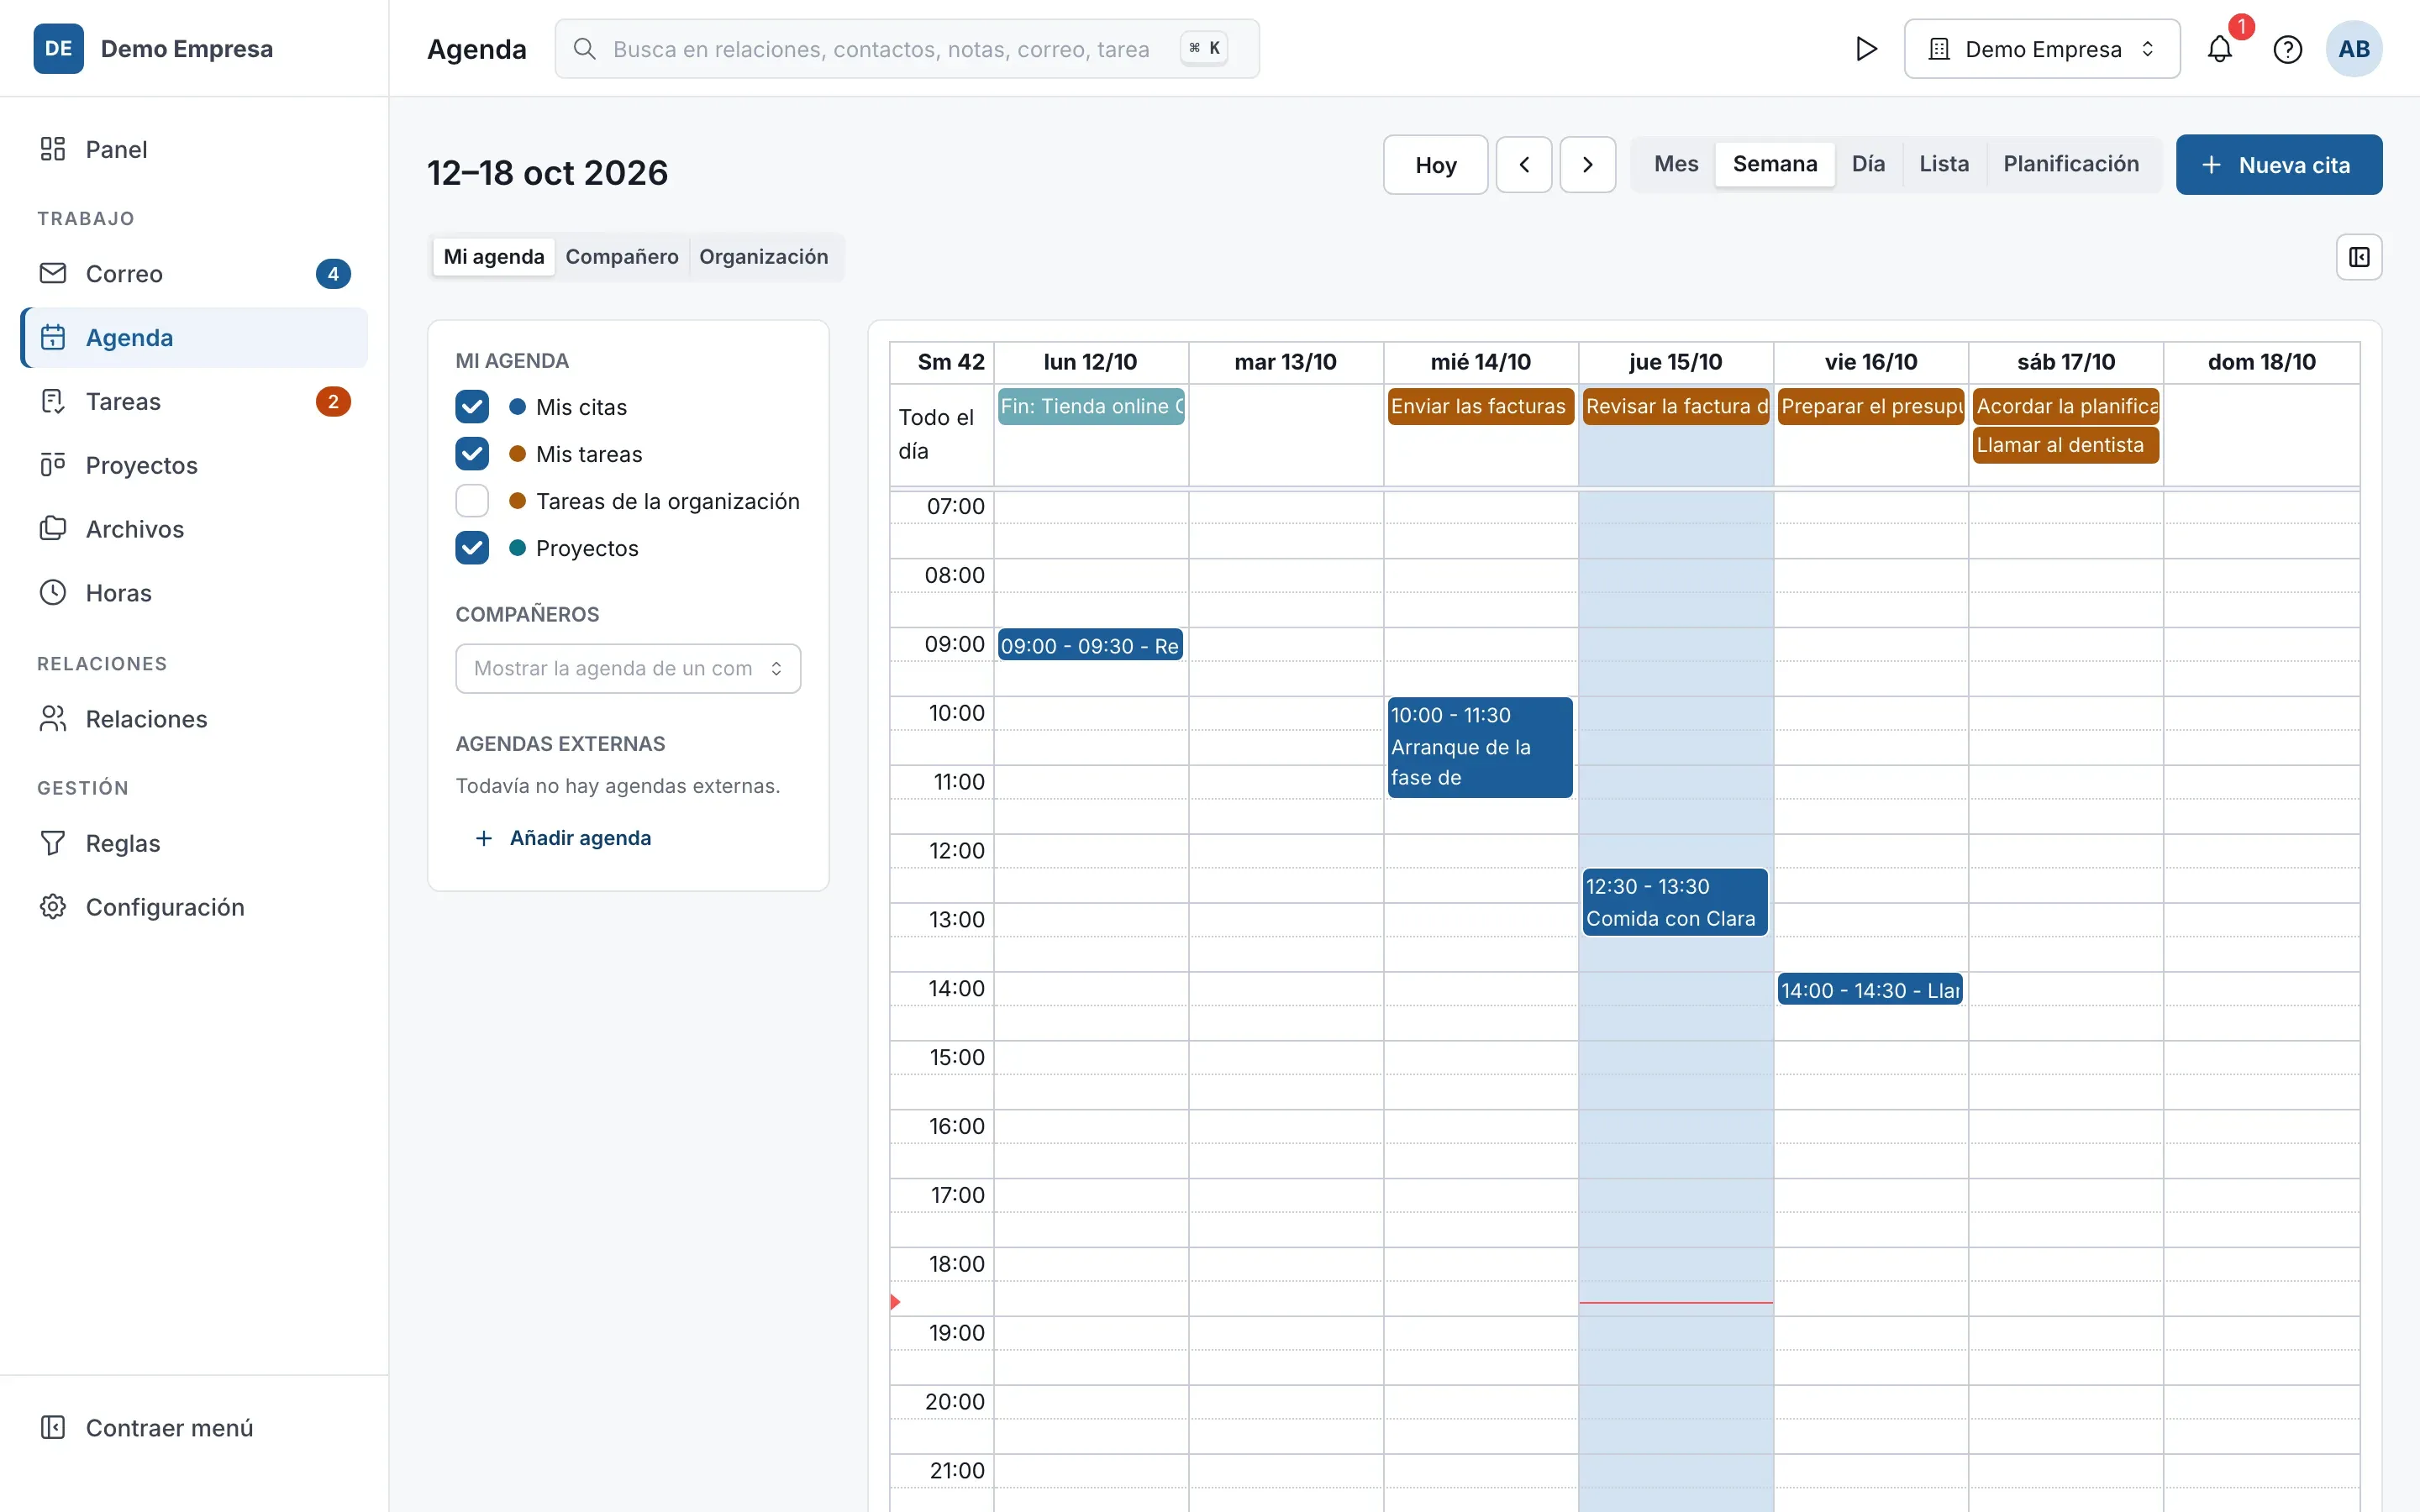
Task: Open the Comida con Clara appointment
Action: point(1675,902)
